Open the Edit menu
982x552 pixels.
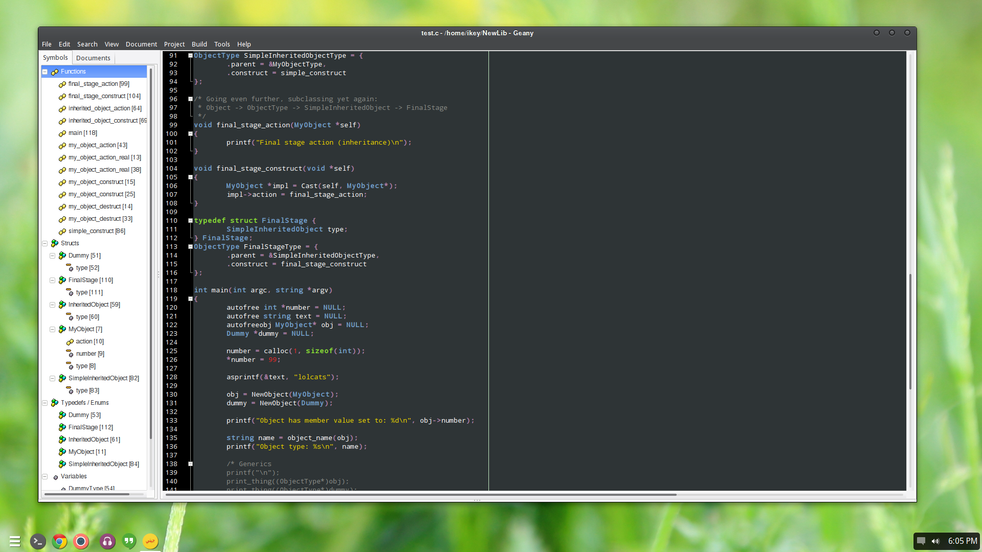(x=64, y=44)
